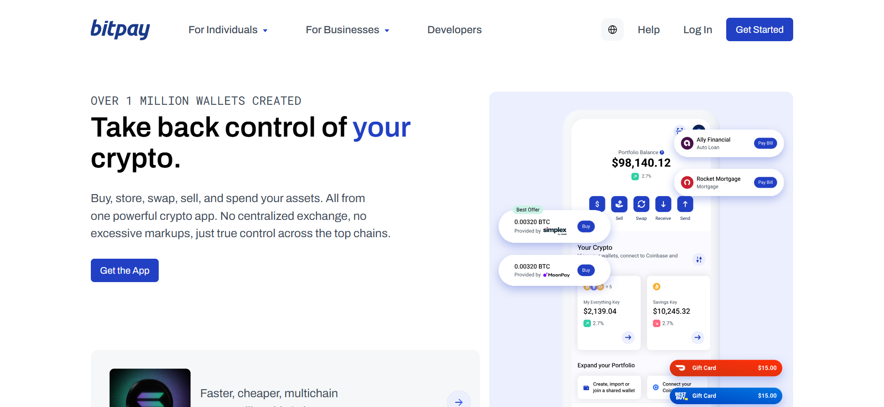Click the sort icon beside Your Crypto

[699, 259]
